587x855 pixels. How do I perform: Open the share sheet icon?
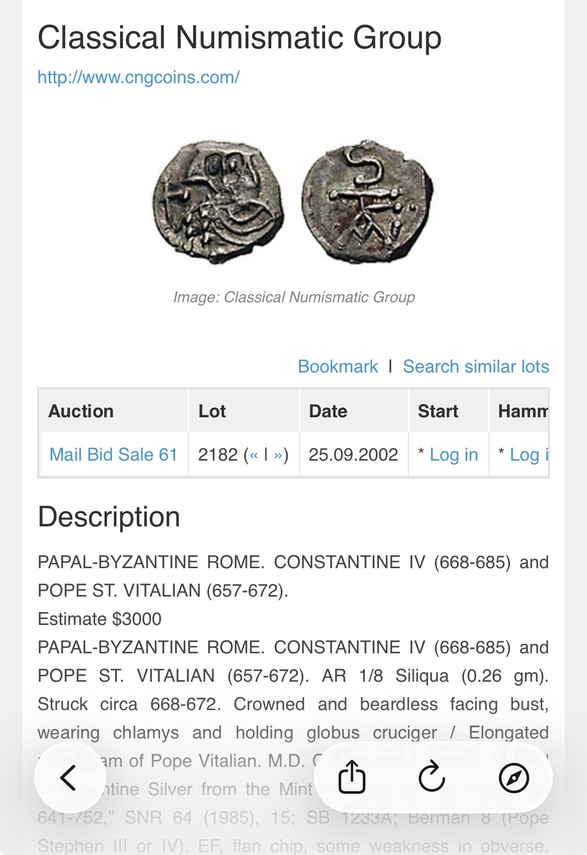[352, 777]
